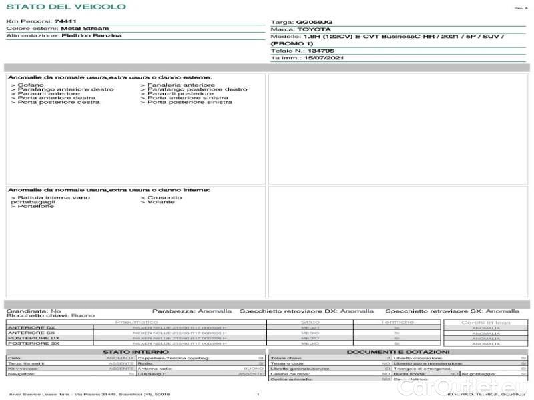534x400 pixels.
Task: Select the 'POSTERIORE DX' tyre row label
Action: [x=34, y=338]
